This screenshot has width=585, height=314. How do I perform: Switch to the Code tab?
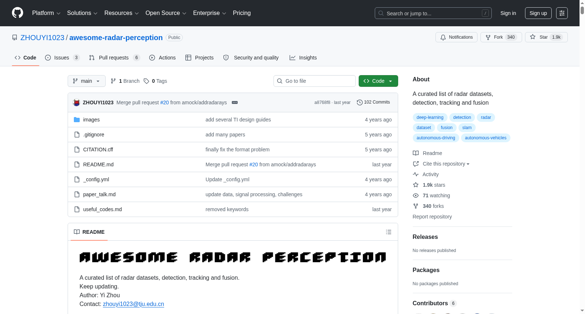pyautogui.click(x=26, y=58)
